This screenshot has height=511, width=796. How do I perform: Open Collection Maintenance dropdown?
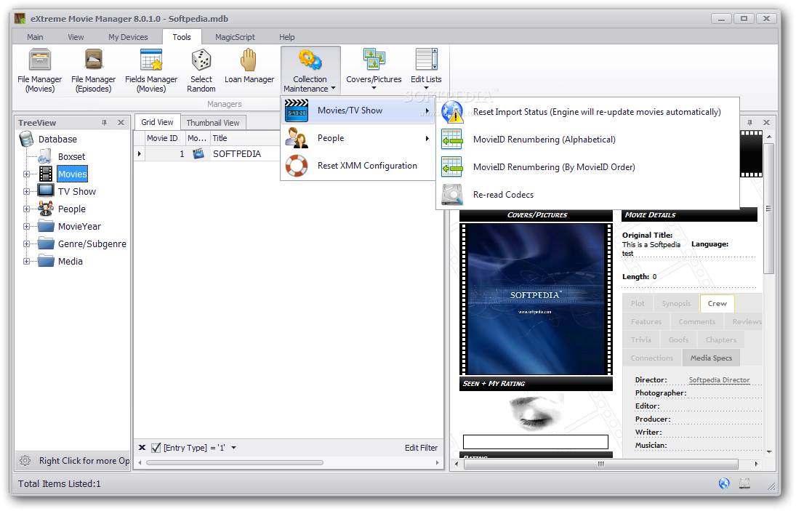pos(310,70)
